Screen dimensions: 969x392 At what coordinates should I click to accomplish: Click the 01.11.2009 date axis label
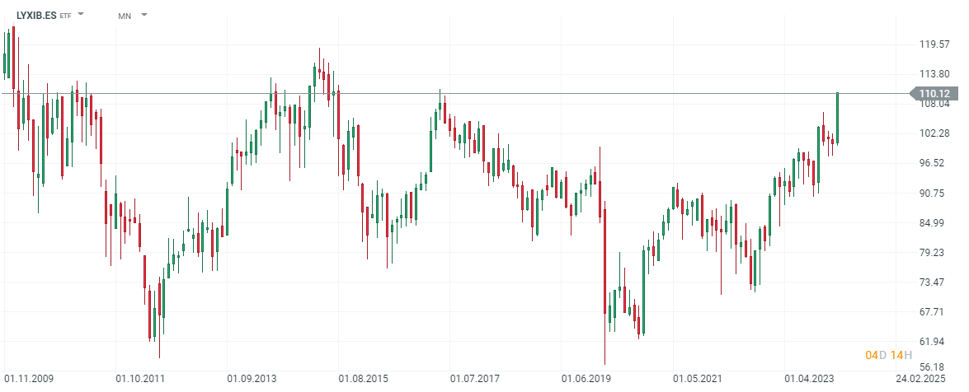[29, 379]
